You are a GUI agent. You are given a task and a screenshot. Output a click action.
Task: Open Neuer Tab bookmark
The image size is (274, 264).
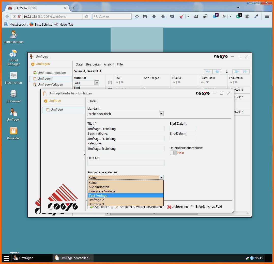click(x=64, y=25)
